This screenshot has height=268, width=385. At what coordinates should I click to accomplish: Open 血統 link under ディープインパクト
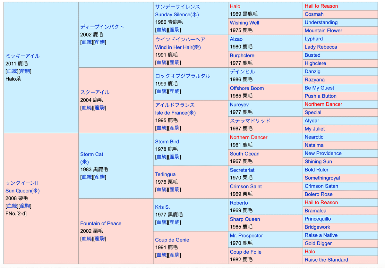[x=87, y=42]
